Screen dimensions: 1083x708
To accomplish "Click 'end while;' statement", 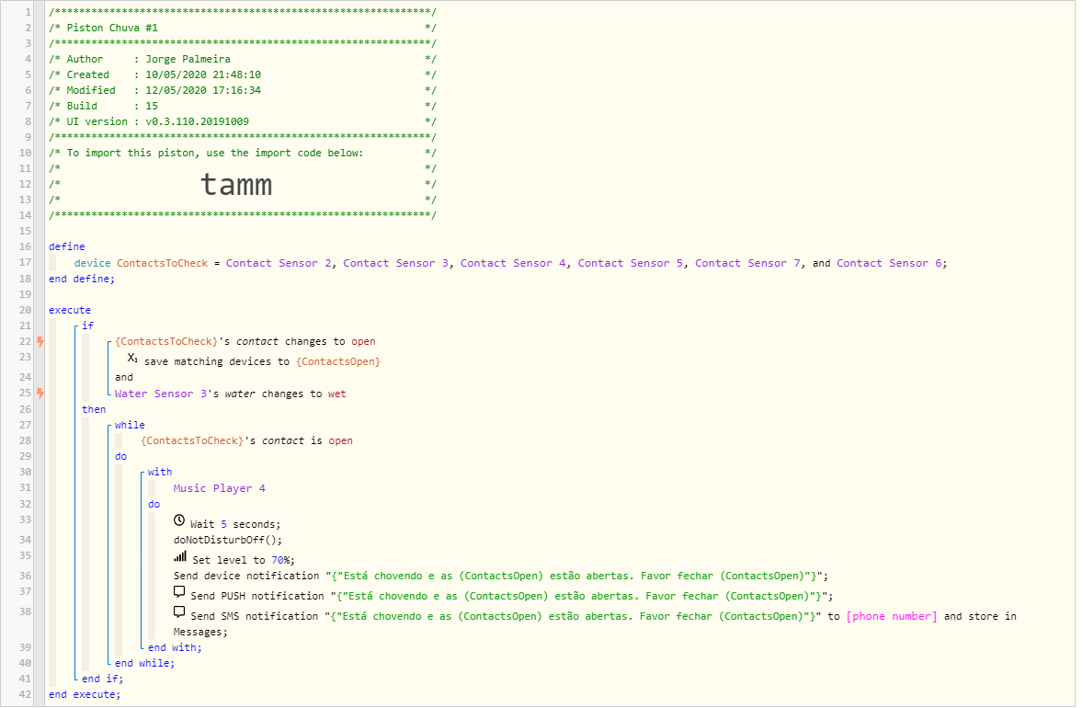I will click(x=145, y=663).
